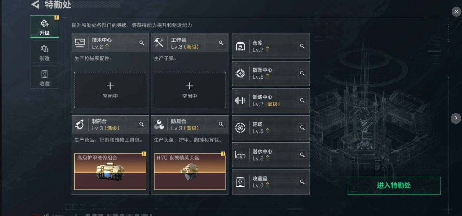Add production in idle 技术中心 slot
This screenshot has width=462, height=216.
(110, 90)
